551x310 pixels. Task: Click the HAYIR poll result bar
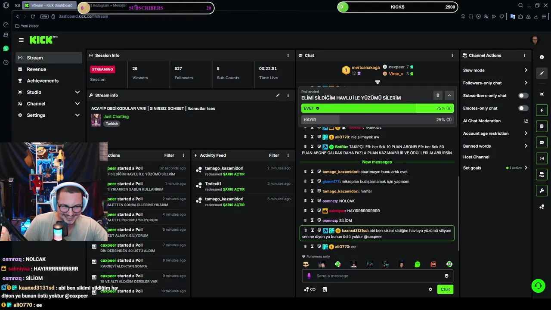(x=378, y=120)
